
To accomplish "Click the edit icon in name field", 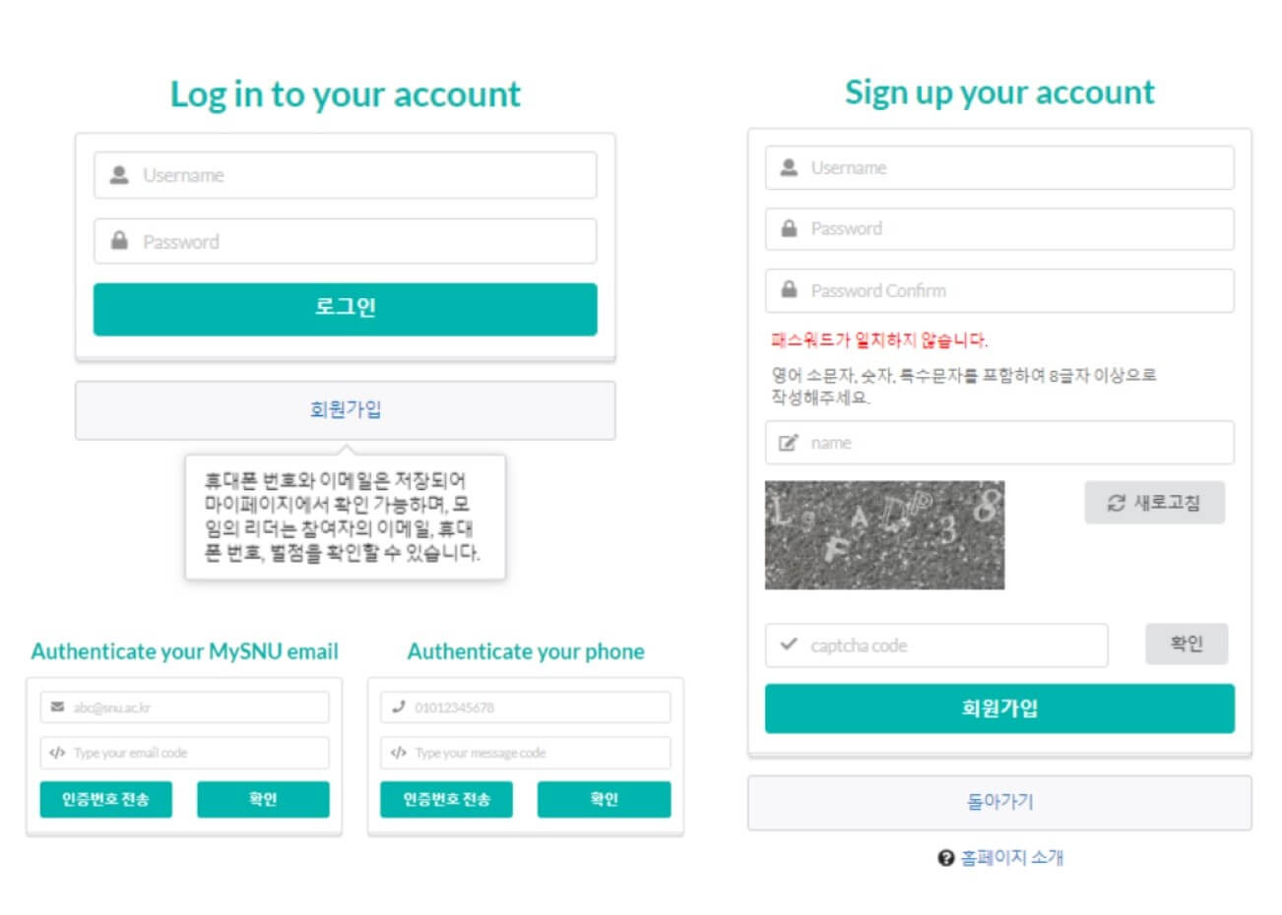I will click(788, 443).
